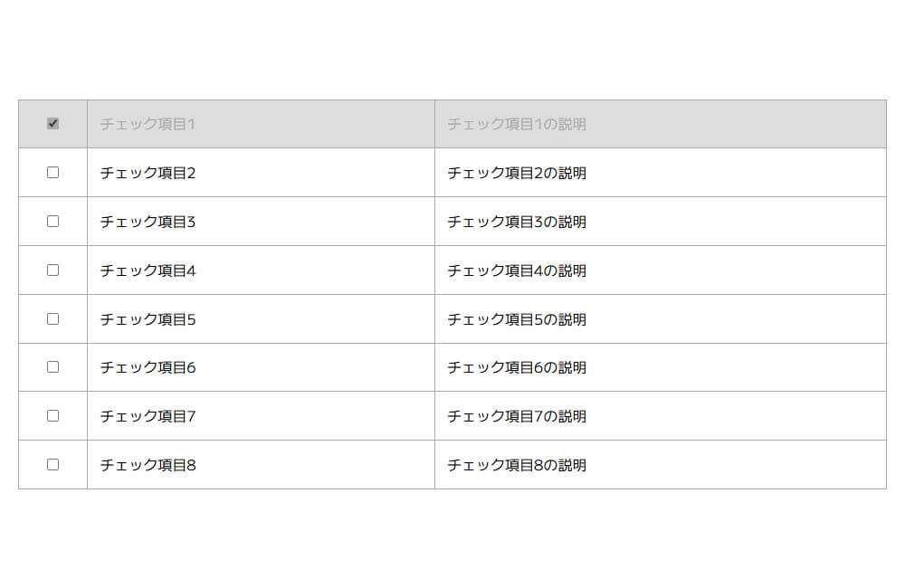Click the チェック項目5の説明 description cell
Image resolution: width=905 pixels, height=588 pixels.
tap(516, 319)
